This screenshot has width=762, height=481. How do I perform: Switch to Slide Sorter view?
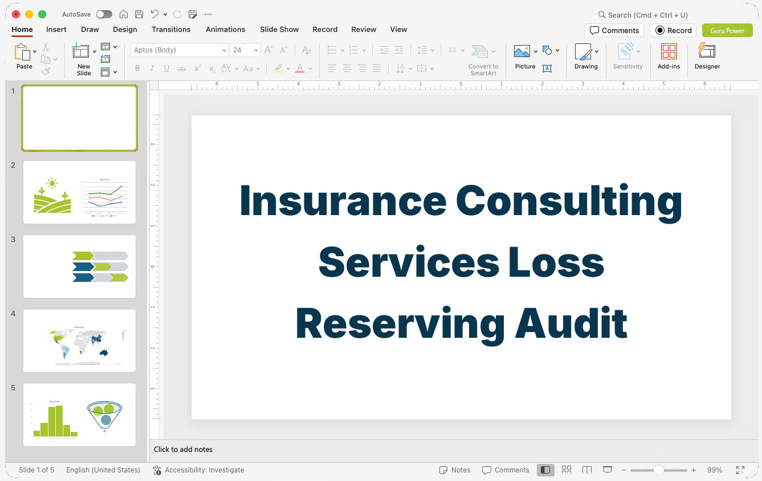tap(567, 470)
